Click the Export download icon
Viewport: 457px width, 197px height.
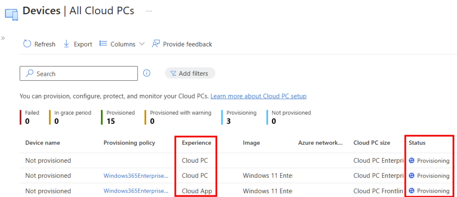point(66,44)
